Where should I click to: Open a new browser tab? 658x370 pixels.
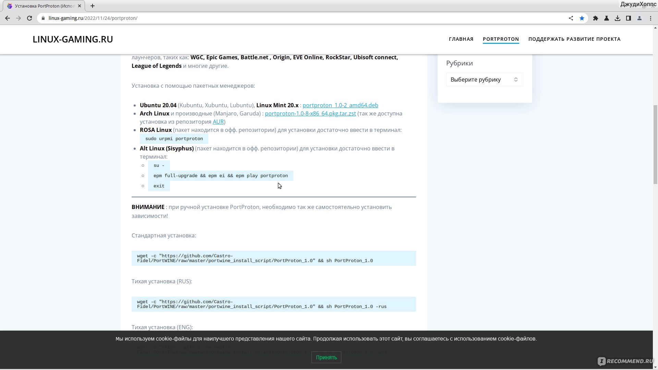click(93, 6)
